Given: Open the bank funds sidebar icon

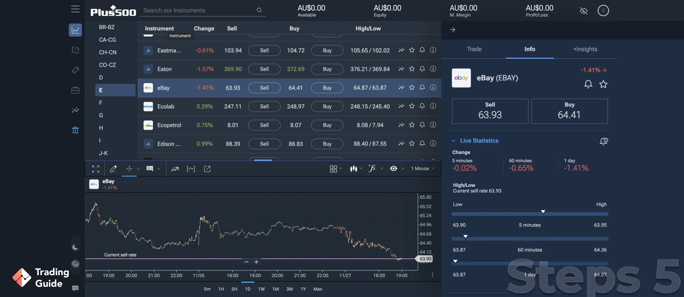Looking at the screenshot, I should (75, 130).
